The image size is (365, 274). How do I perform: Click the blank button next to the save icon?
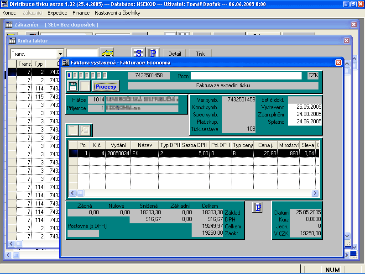[85, 86]
